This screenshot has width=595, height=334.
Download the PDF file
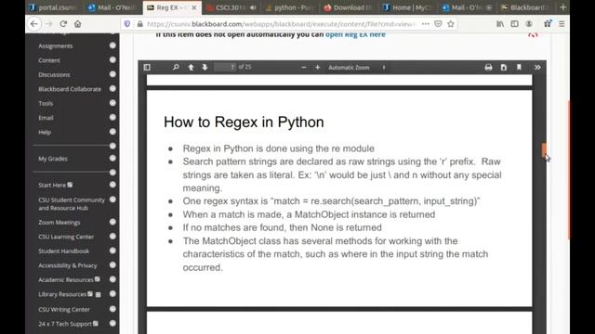click(504, 68)
